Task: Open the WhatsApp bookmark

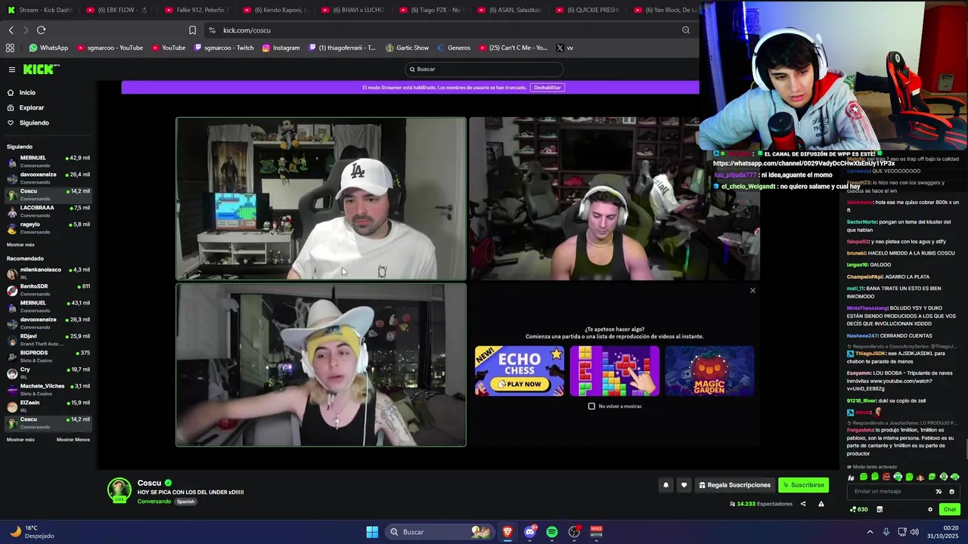Action: pos(48,48)
